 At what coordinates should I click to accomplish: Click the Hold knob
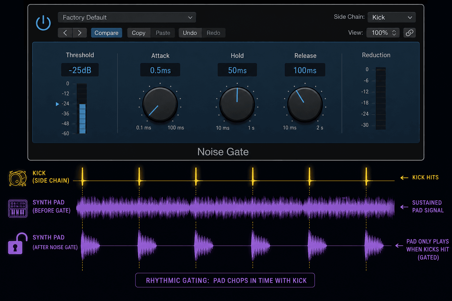237,104
